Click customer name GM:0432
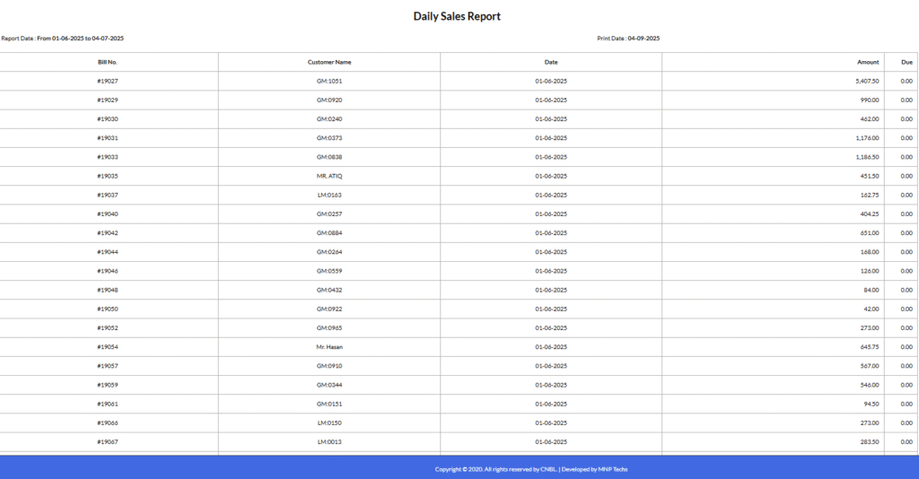The image size is (919, 479). [x=329, y=291]
